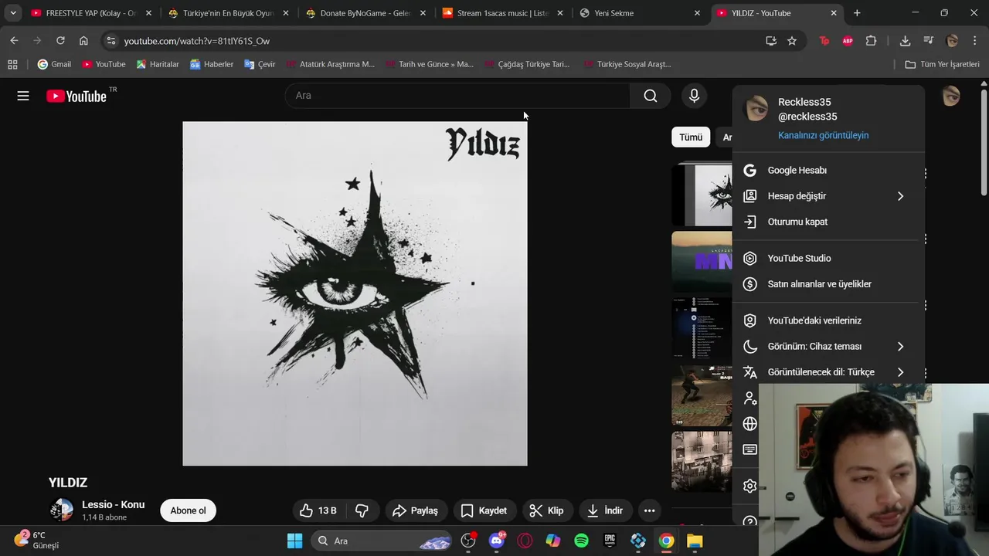The image size is (989, 556).
Task: Share the video with the Paylaş button
Action: pos(415,510)
